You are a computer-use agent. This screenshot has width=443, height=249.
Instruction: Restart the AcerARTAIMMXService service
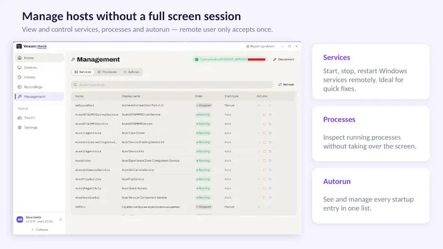pos(270,124)
